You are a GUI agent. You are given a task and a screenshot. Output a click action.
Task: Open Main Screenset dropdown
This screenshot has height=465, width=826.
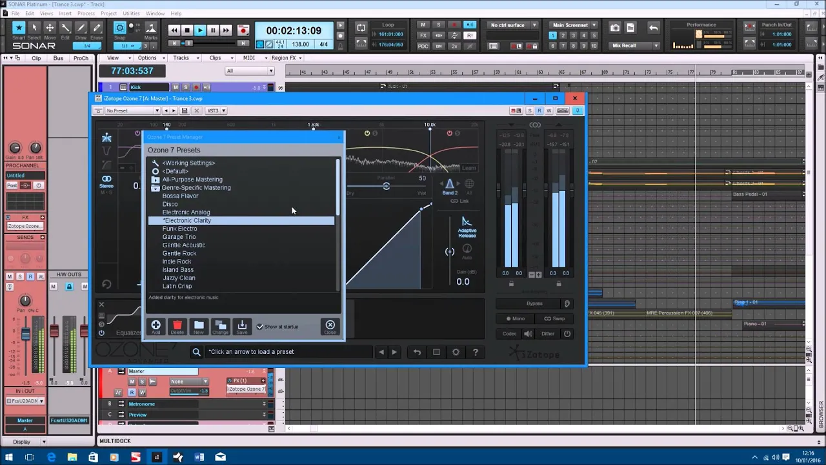tap(574, 25)
